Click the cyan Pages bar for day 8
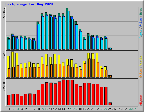The height and width of the screenshot is (112, 144). point(39,37)
